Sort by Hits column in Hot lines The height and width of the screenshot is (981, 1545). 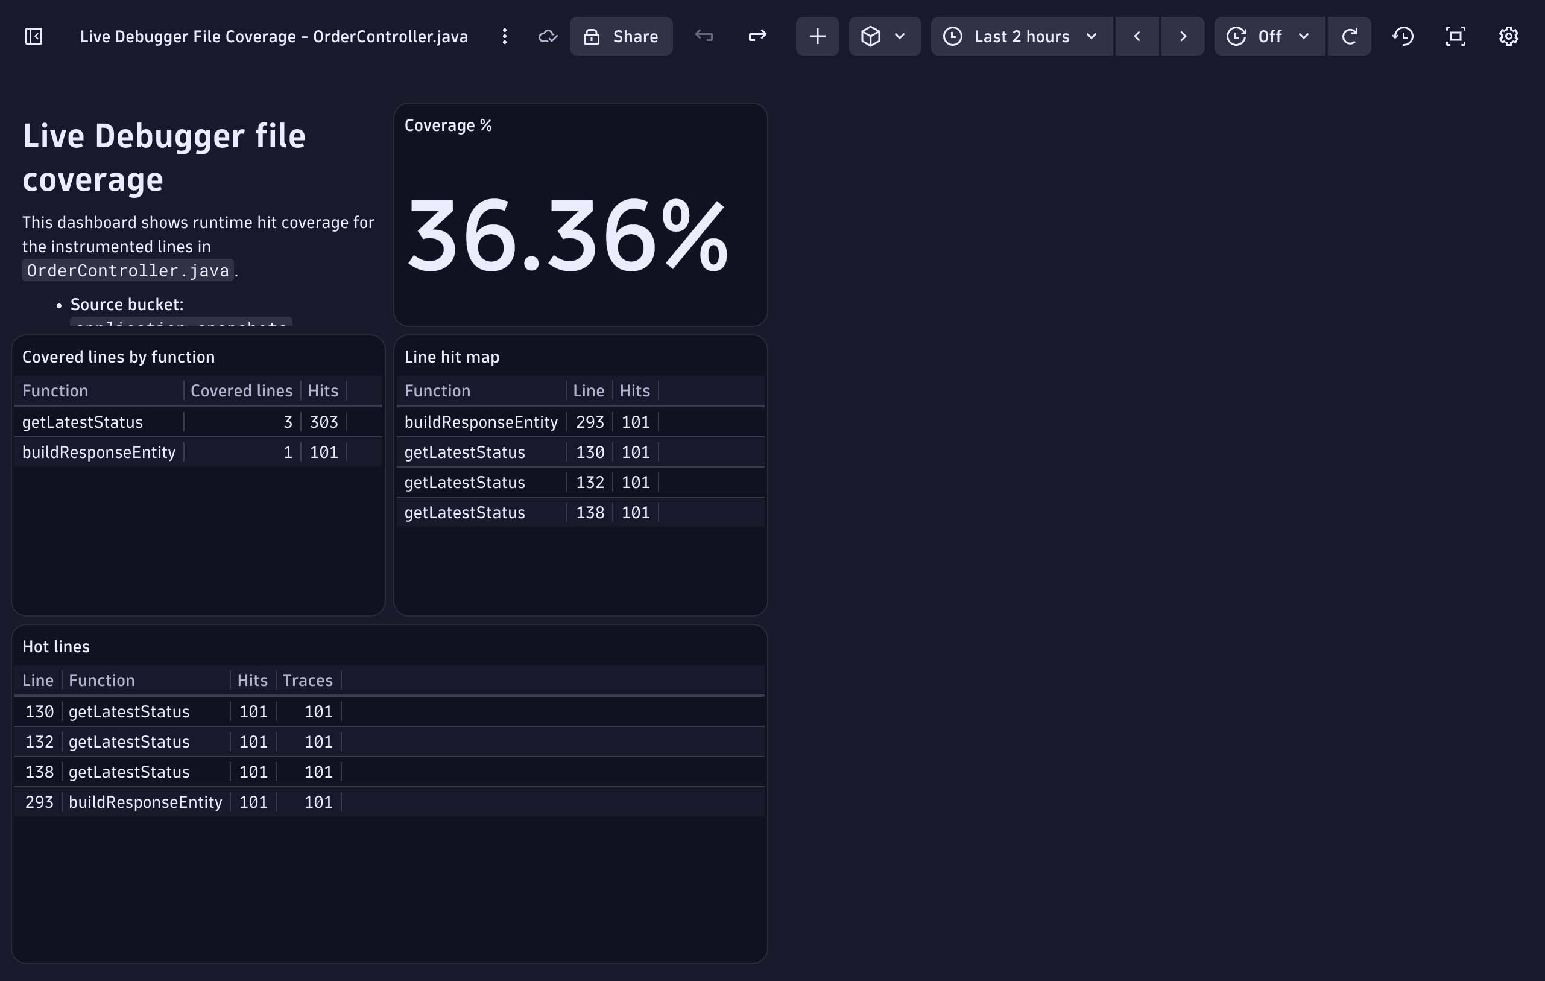252,680
